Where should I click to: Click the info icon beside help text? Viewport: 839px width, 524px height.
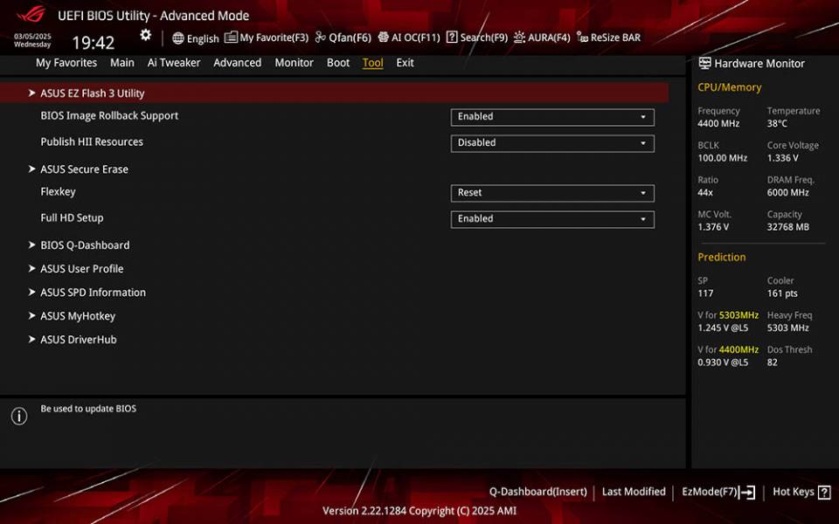[19, 416]
